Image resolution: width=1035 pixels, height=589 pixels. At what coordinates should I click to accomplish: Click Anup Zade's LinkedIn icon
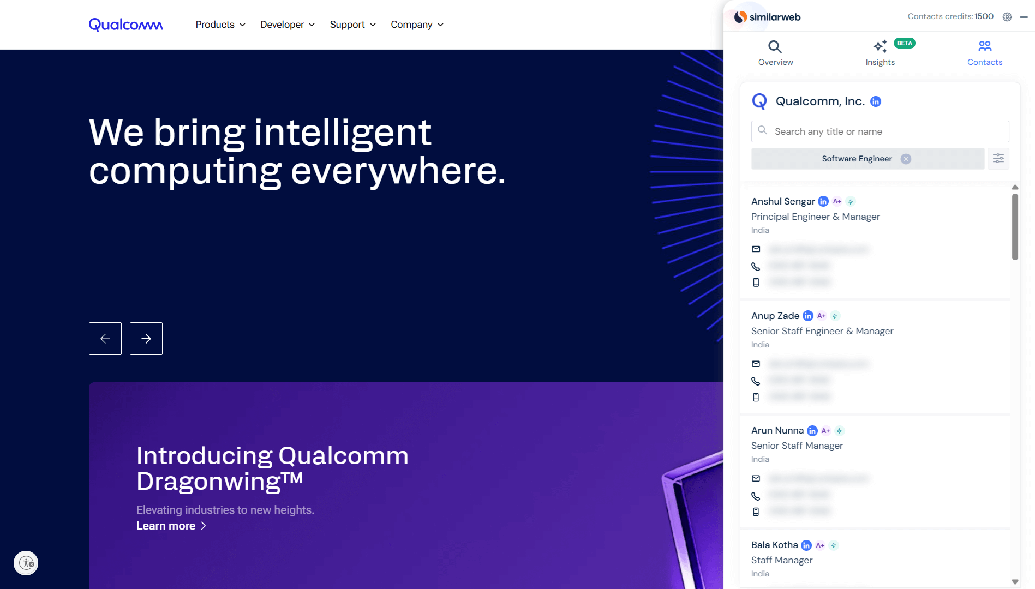(808, 316)
